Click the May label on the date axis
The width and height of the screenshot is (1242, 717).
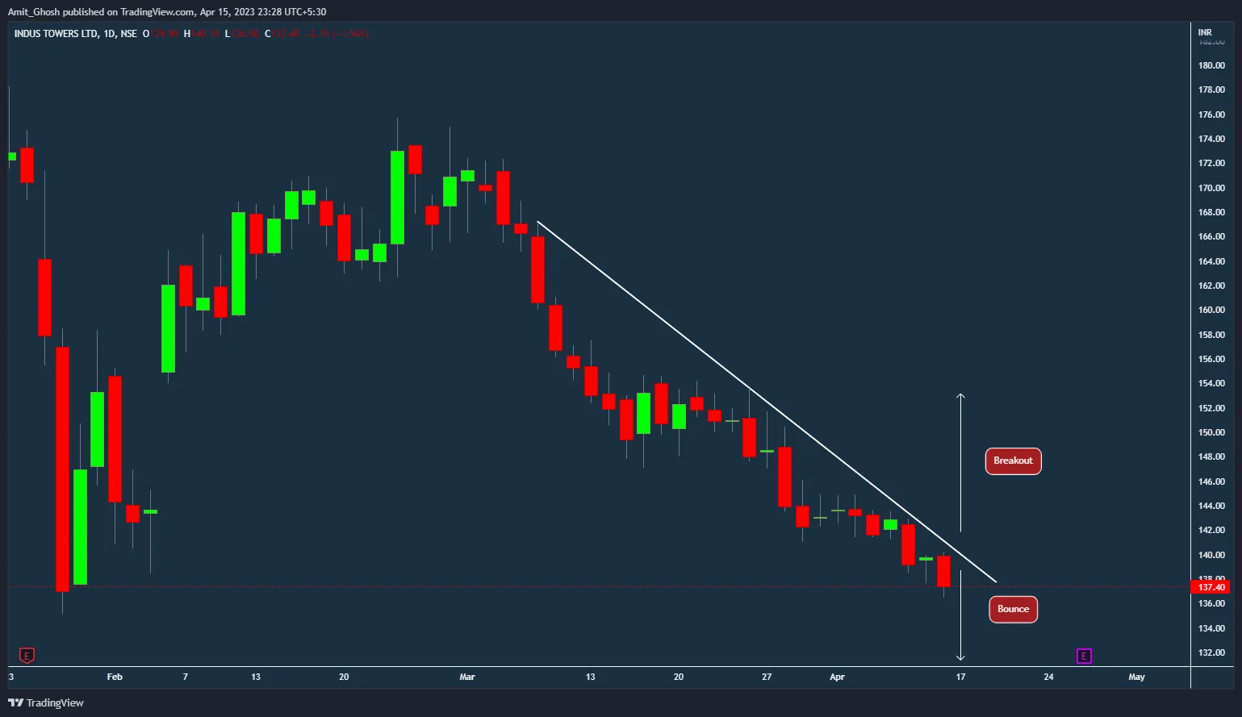click(1136, 677)
